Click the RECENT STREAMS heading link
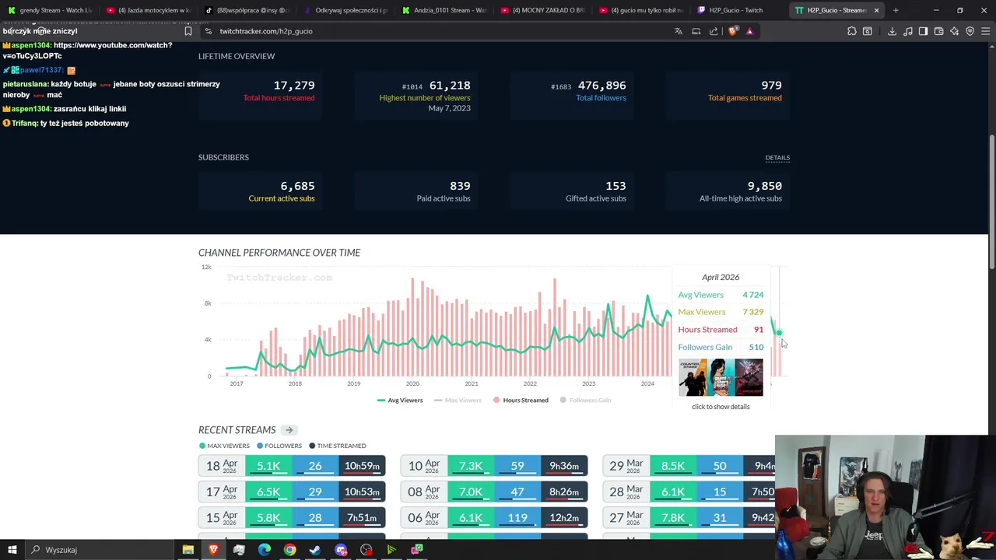The image size is (996, 560). click(x=237, y=430)
